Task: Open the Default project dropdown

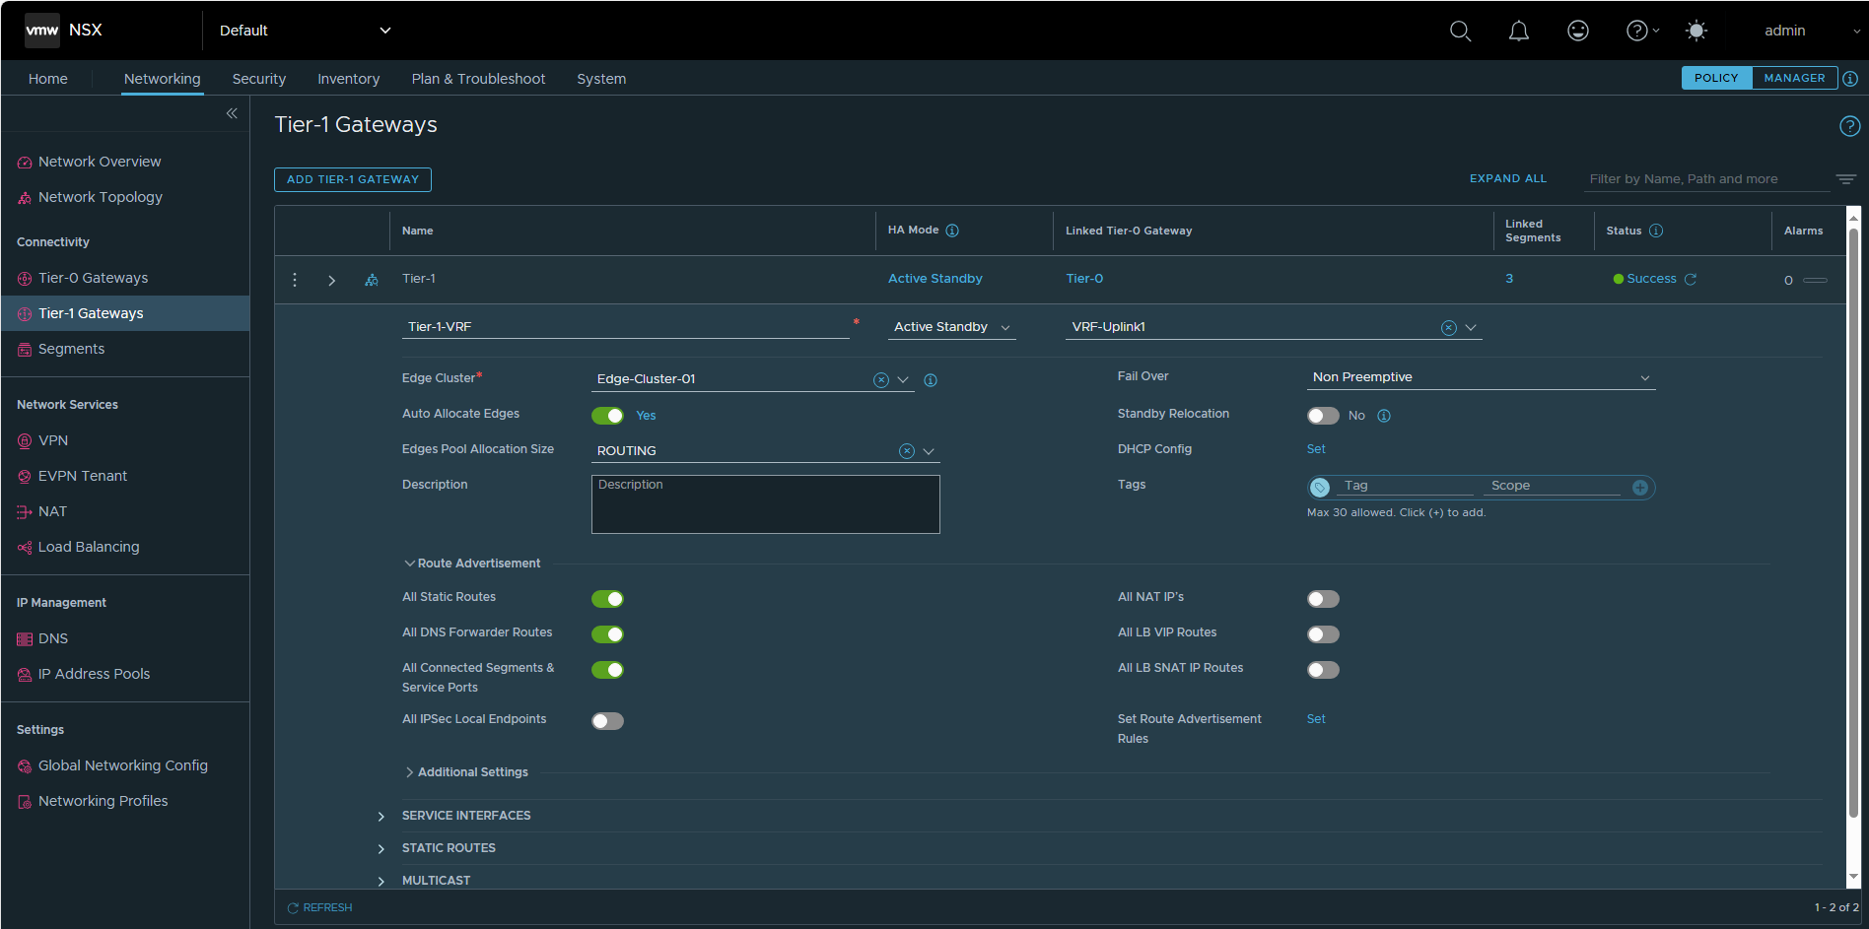Action: coord(306,31)
